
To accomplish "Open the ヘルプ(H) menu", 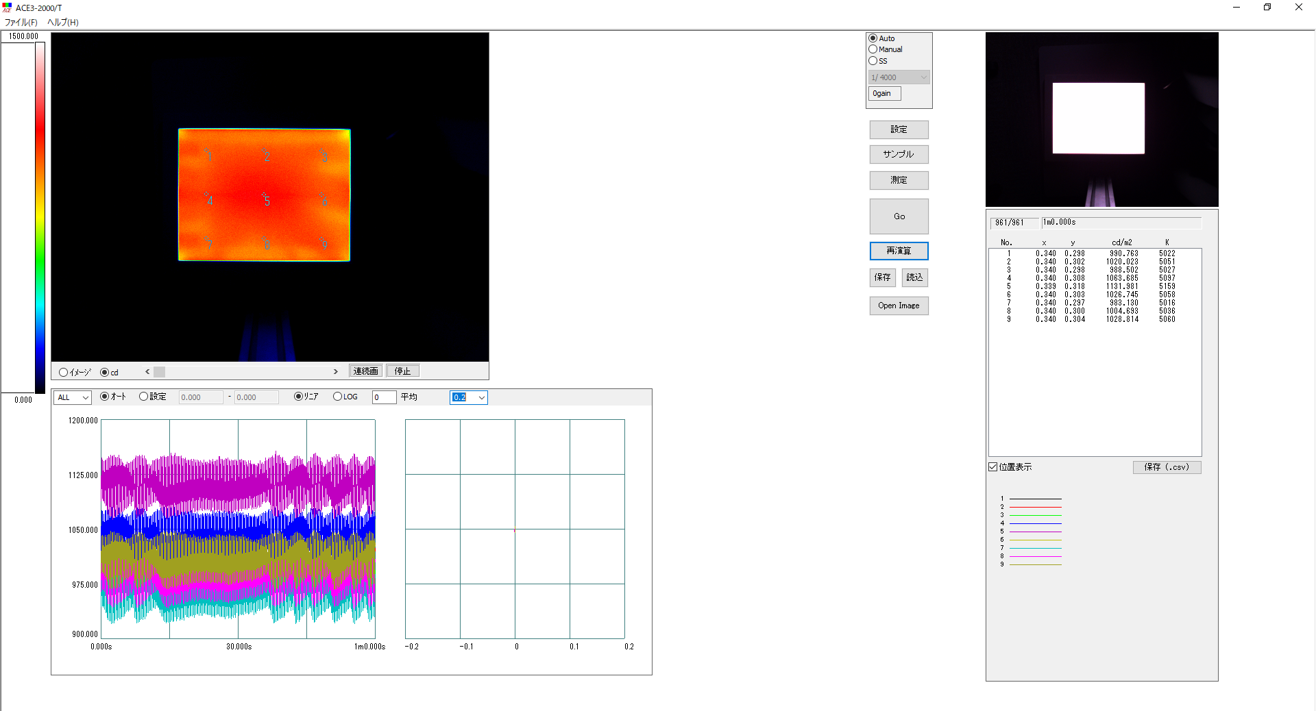I will click(63, 23).
